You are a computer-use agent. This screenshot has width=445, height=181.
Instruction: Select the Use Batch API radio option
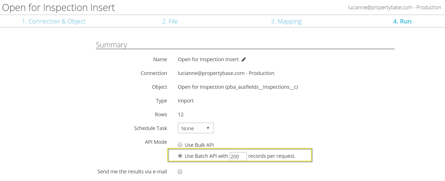(180, 156)
